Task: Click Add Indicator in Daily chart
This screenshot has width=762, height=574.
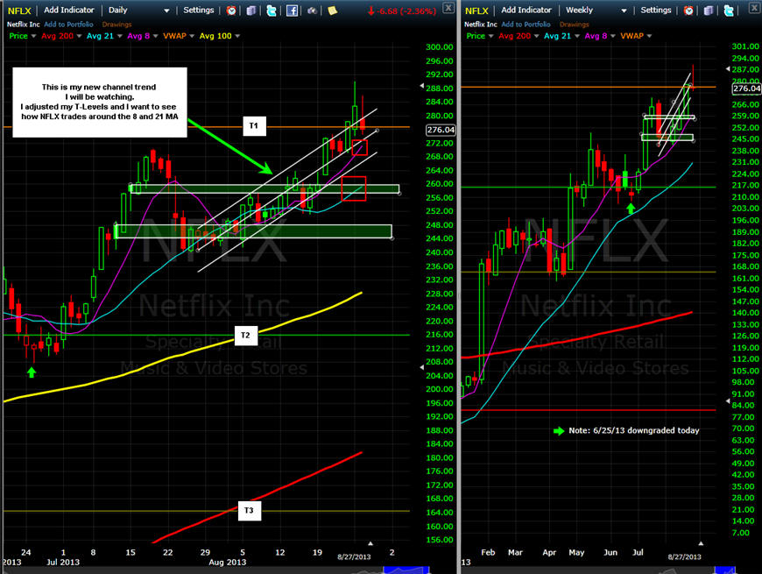Action: pyautogui.click(x=69, y=11)
